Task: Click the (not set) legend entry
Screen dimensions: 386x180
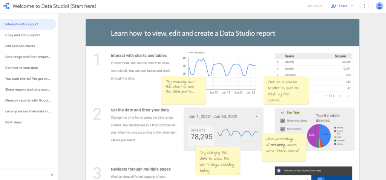Action: [x=339, y=141]
